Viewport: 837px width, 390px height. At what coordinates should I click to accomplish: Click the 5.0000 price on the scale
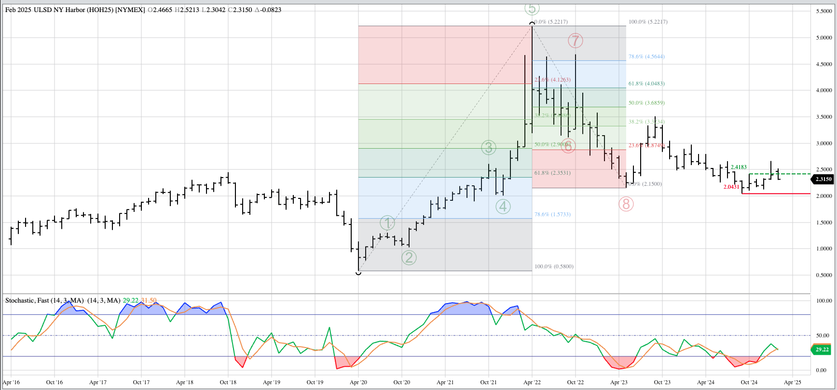823,38
